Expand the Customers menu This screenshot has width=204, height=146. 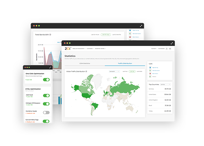90,49
